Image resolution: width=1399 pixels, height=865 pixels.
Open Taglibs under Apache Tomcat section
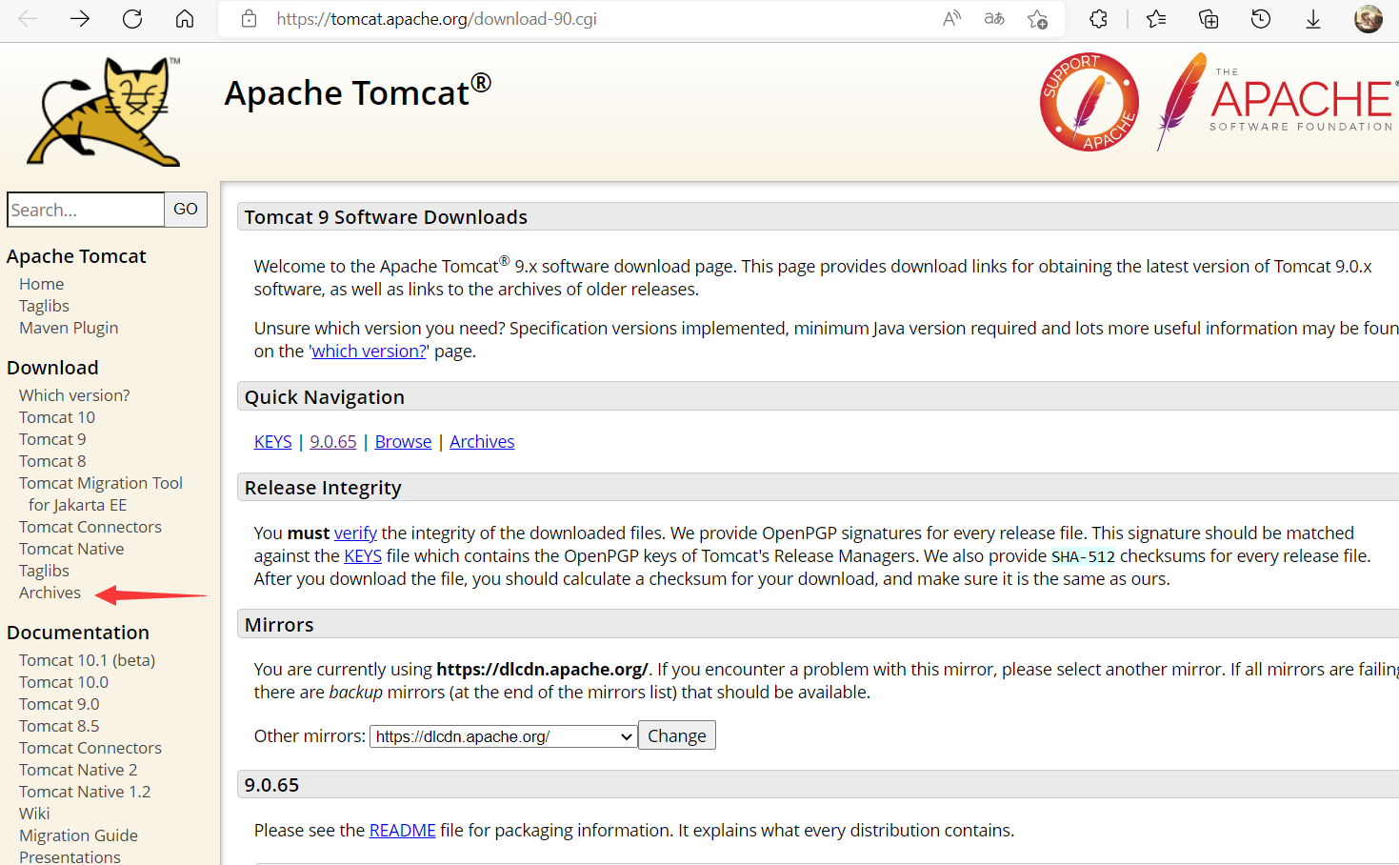[x=44, y=306]
